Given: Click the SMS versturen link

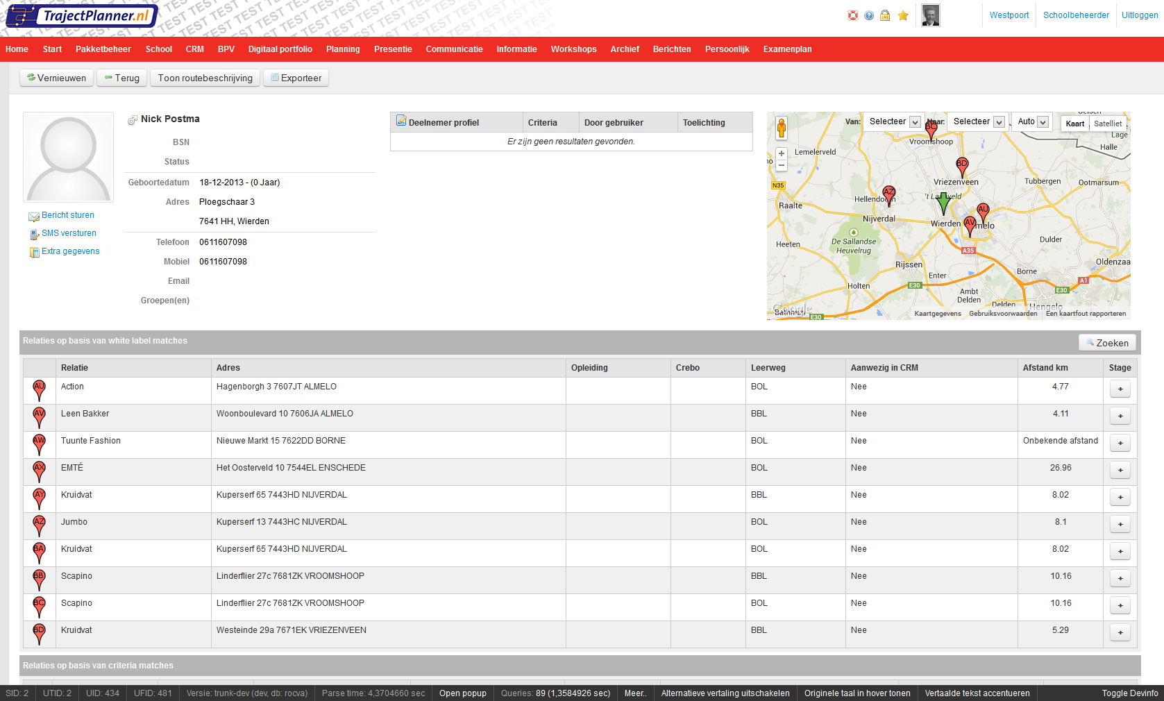Looking at the screenshot, I should tap(69, 233).
